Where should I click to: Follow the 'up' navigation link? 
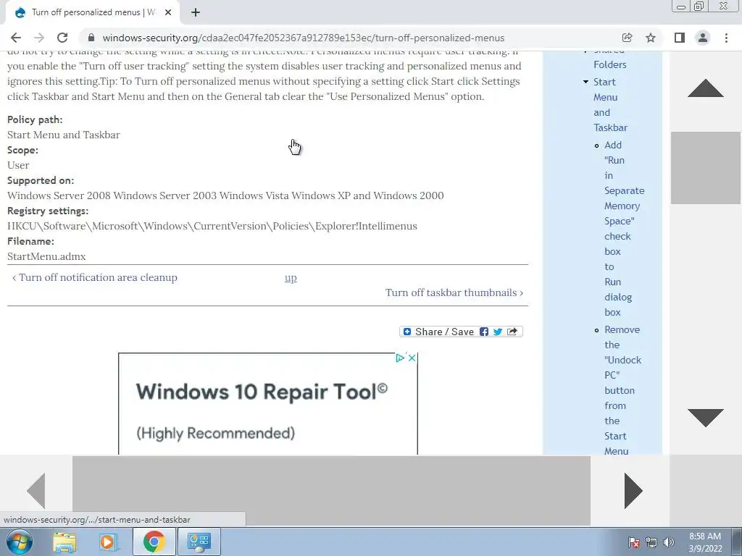(291, 278)
